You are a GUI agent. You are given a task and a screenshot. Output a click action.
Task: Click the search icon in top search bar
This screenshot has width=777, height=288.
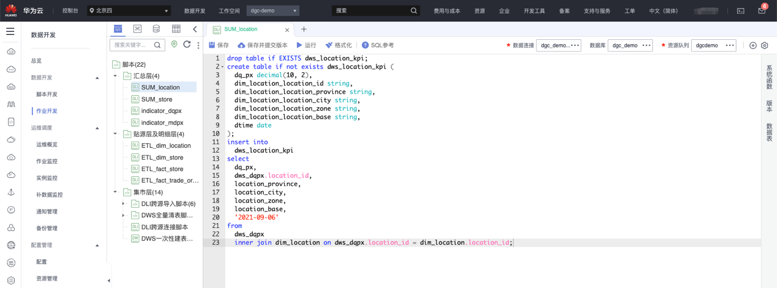[x=414, y=10]
